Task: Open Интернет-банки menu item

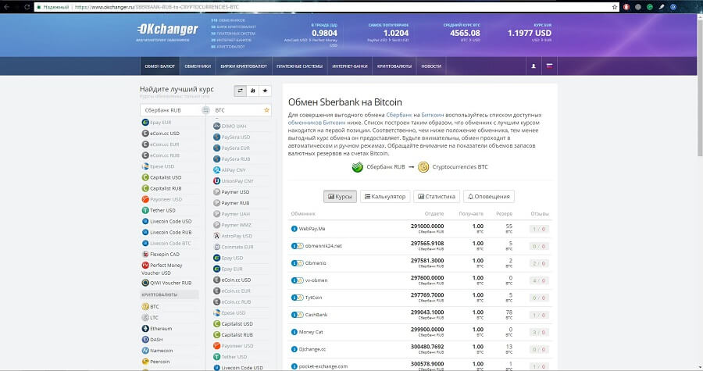Action: click(x=350, y=66)
